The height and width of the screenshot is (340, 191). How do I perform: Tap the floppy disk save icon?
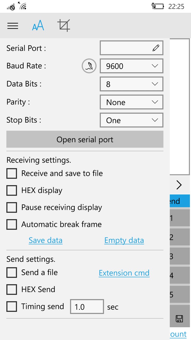179,318
